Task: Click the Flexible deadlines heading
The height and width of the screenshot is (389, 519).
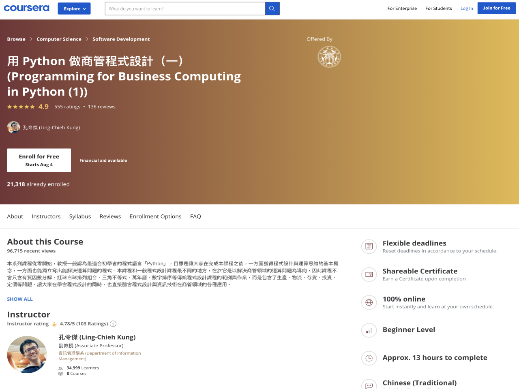Action: tap(414, 243)
